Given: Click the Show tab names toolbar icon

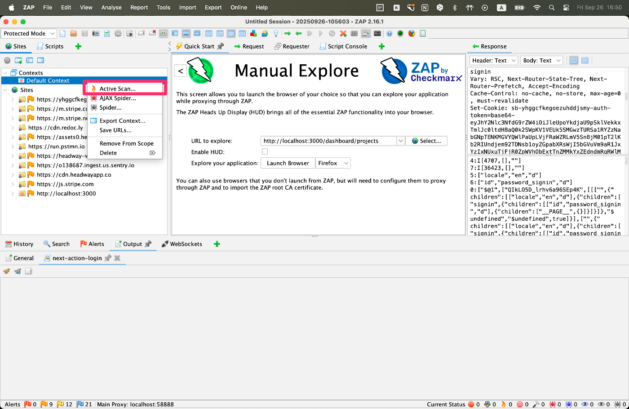Looking at the screenshot, I should coord(163,33).
